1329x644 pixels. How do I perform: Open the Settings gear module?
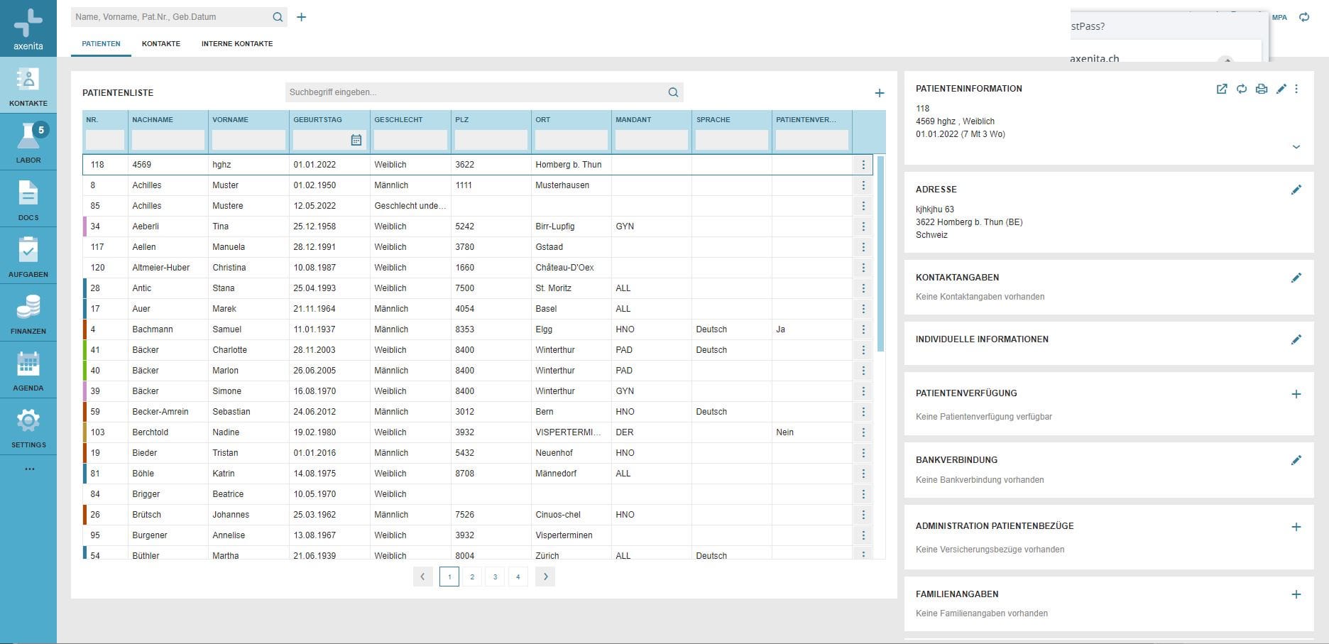(x=28, y=427)
